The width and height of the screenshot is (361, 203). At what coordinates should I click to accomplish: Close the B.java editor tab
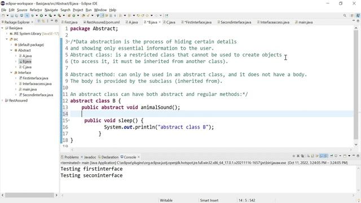coord(160,22)
